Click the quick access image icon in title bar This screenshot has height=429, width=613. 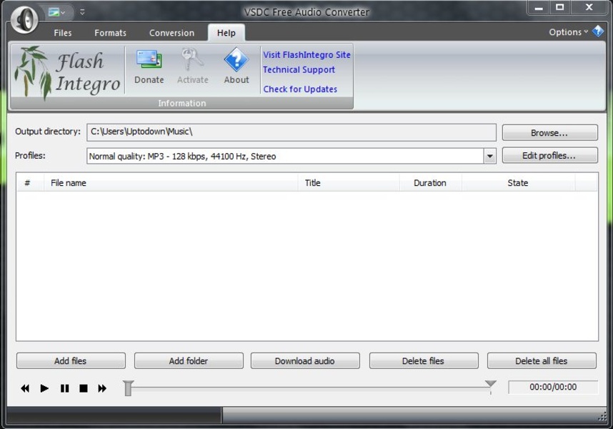tap(54, 12)
